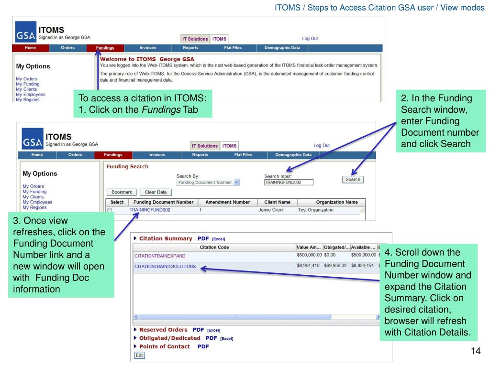The width and height of the screenshot is (490, 367).
Task: Click the Edit button
Action: tap(139, 355)
